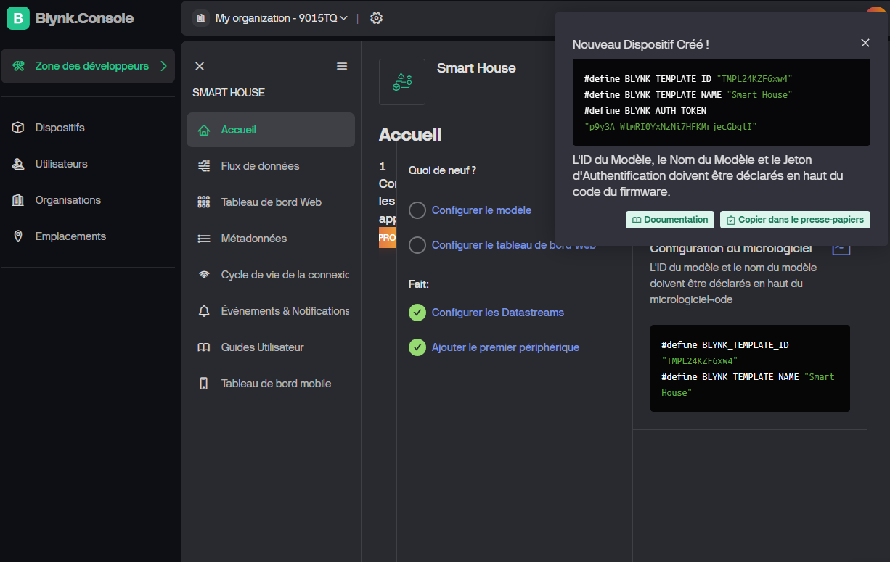
Task: Click the Métadonnées list icon
Action: coord(204,239)
